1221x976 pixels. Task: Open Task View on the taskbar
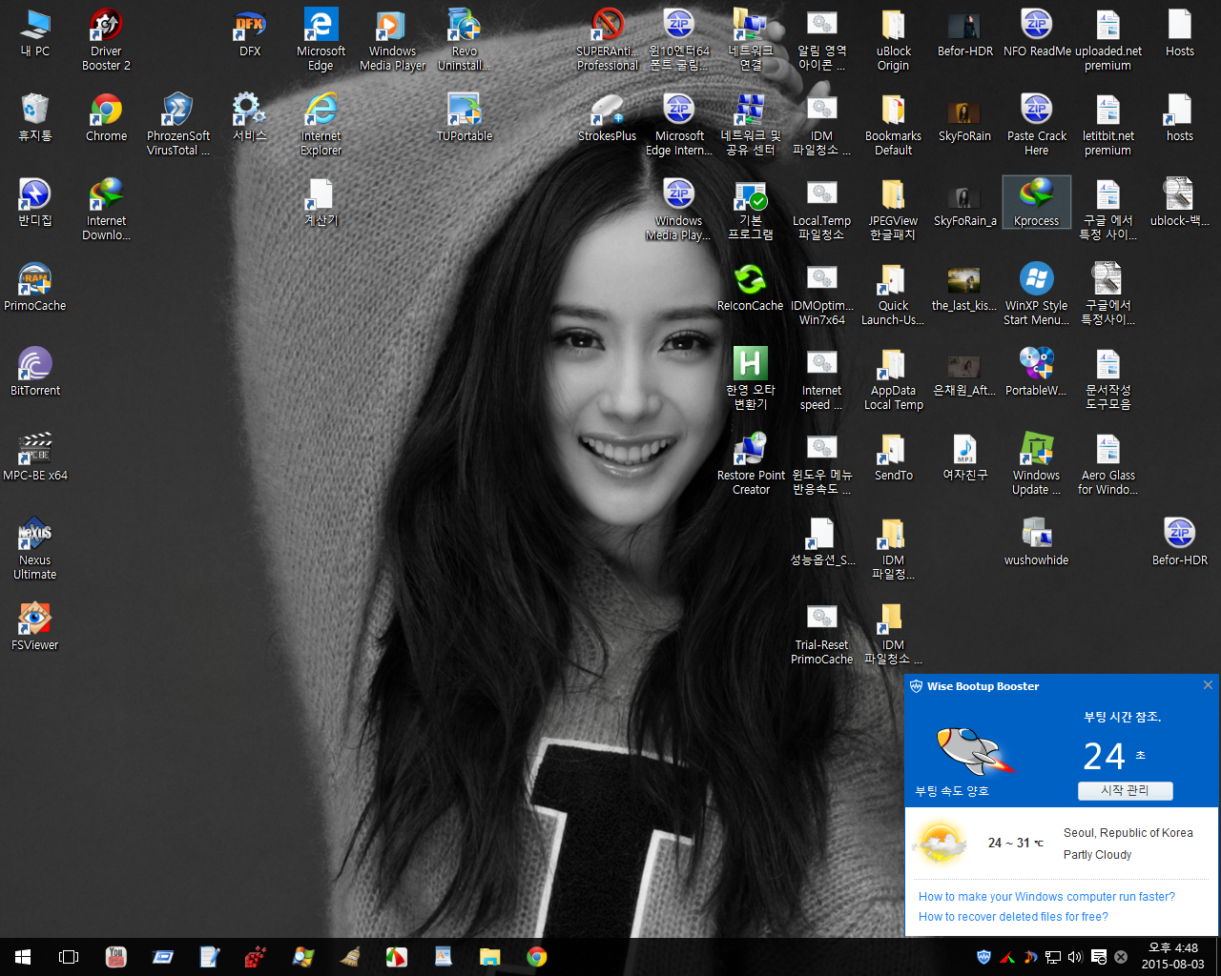(x=69, y=957)
